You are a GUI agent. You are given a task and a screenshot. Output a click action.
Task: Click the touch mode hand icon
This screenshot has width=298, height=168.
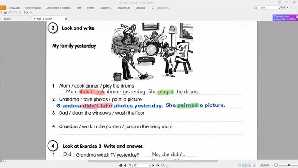[x=25, y=13]
